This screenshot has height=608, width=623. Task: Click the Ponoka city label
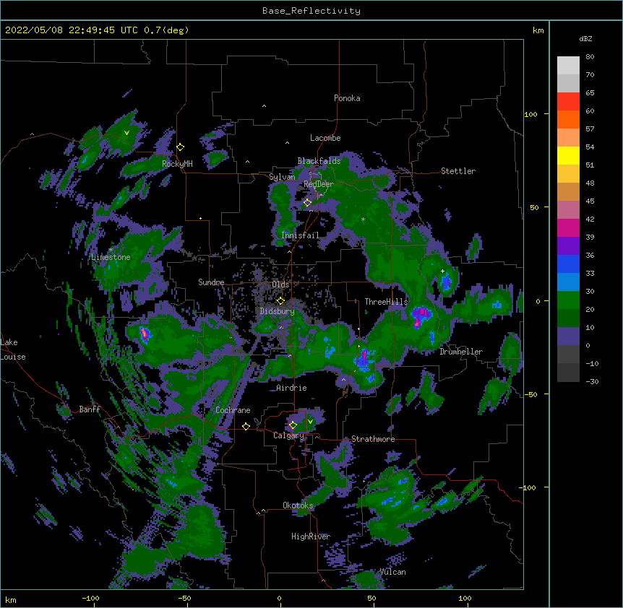[x=347, y=98]
